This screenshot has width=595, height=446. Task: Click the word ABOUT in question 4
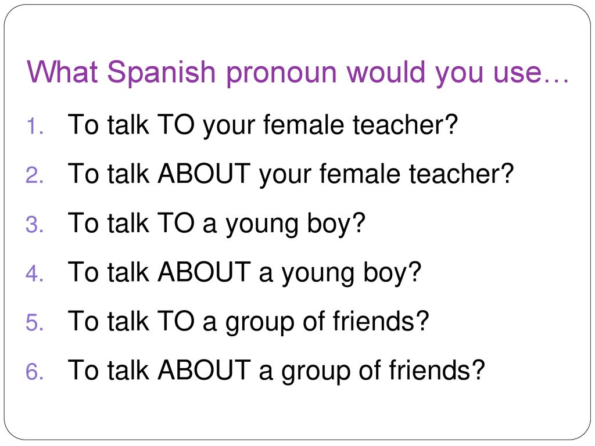click(204, 272)
